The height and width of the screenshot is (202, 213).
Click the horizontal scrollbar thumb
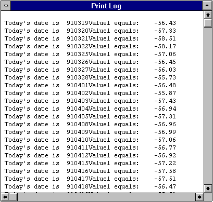pos(13,197)
